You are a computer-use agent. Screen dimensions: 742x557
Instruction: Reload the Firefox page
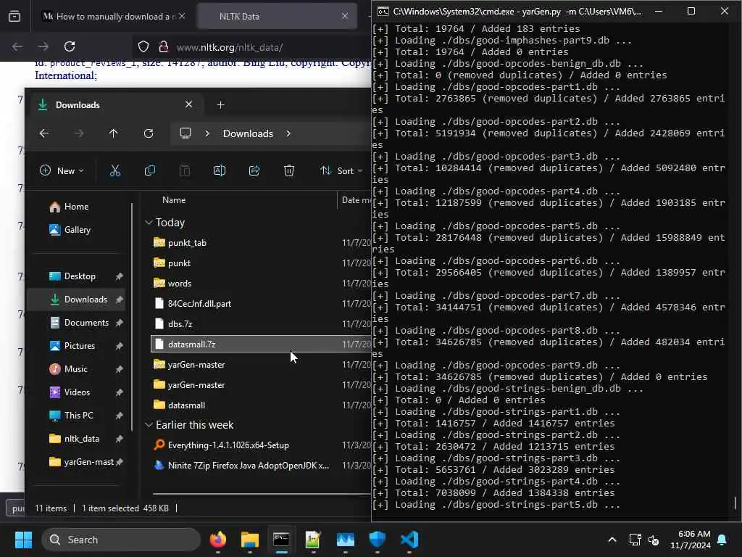click(x=70, y=46)
